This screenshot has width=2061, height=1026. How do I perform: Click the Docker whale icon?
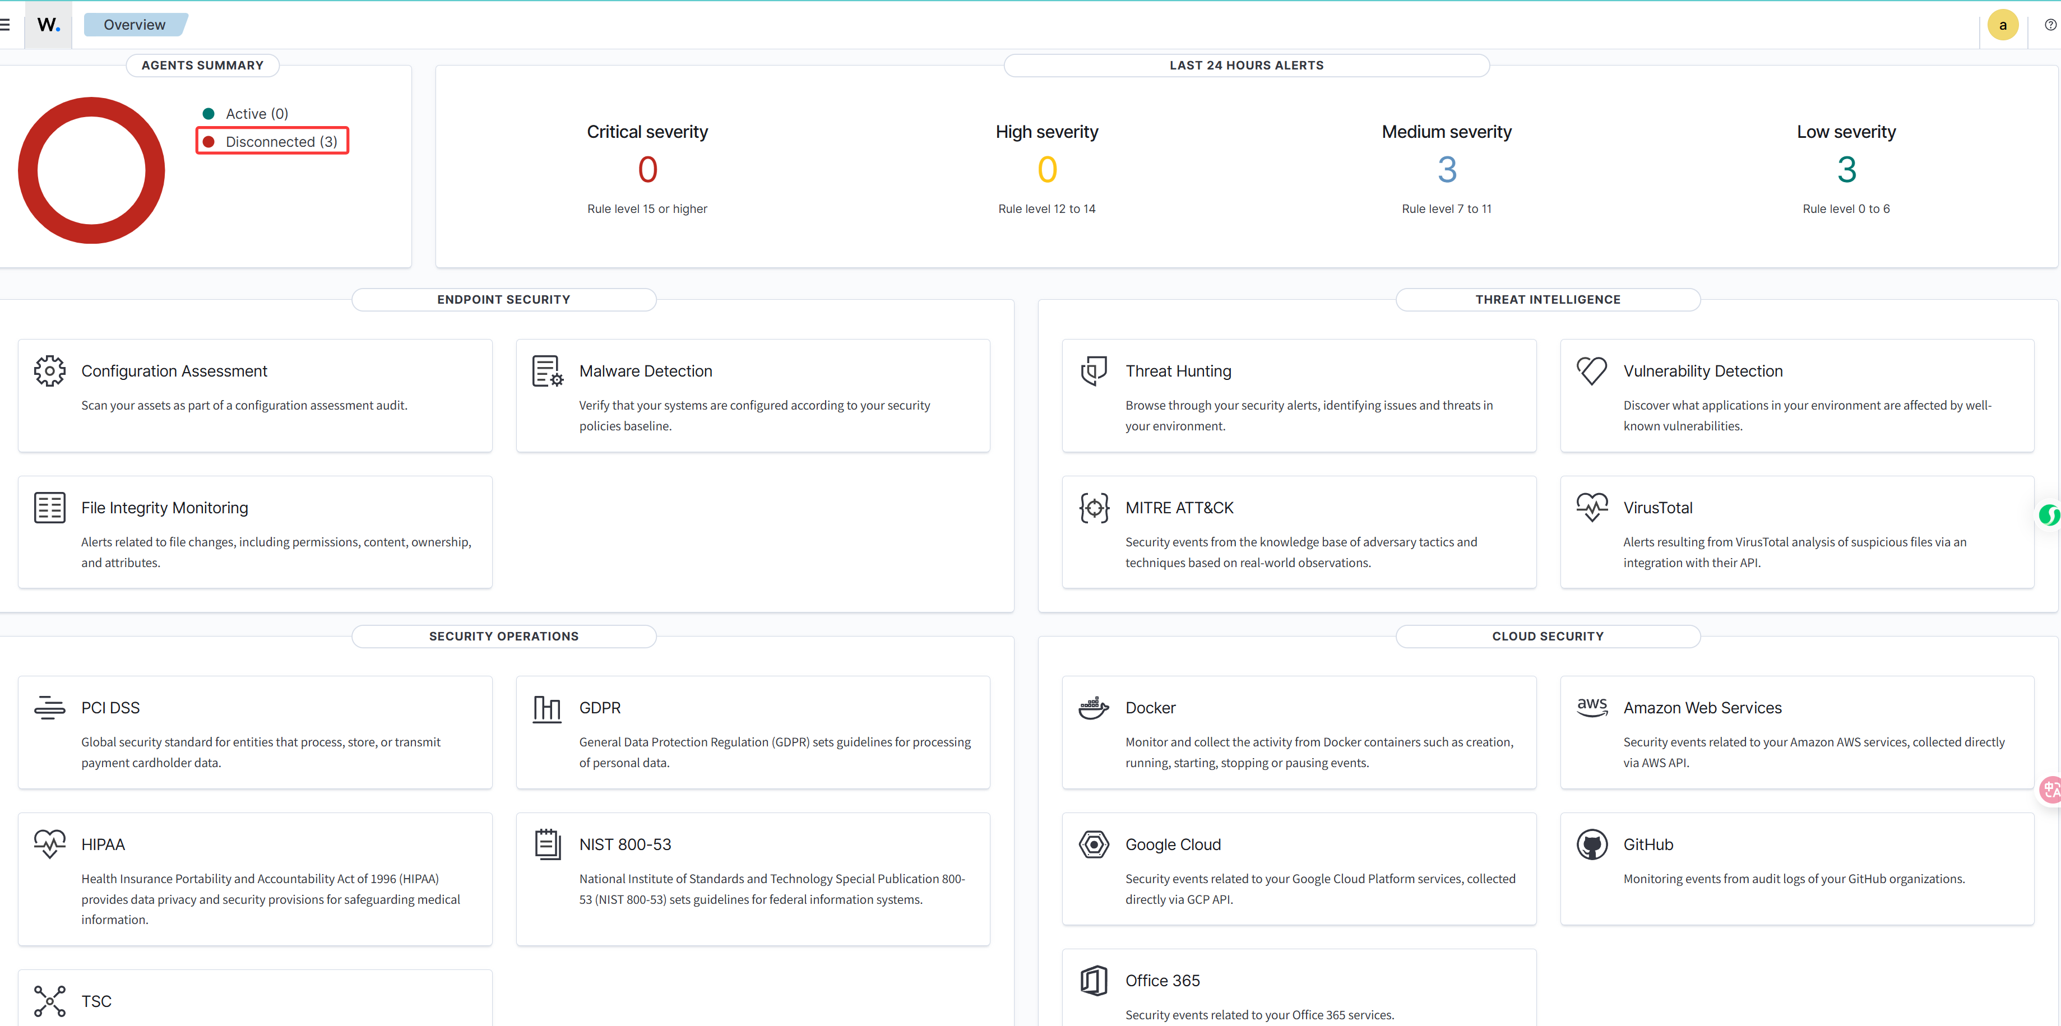tap(1094, 708)
